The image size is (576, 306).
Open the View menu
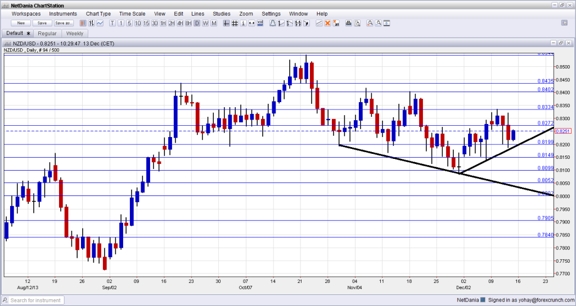coord(159,13)
